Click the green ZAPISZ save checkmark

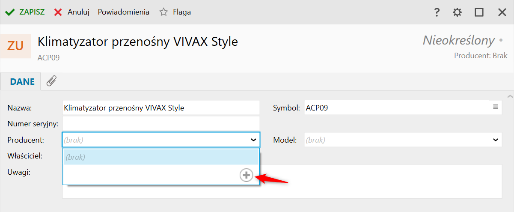click(x=10, y=12)
